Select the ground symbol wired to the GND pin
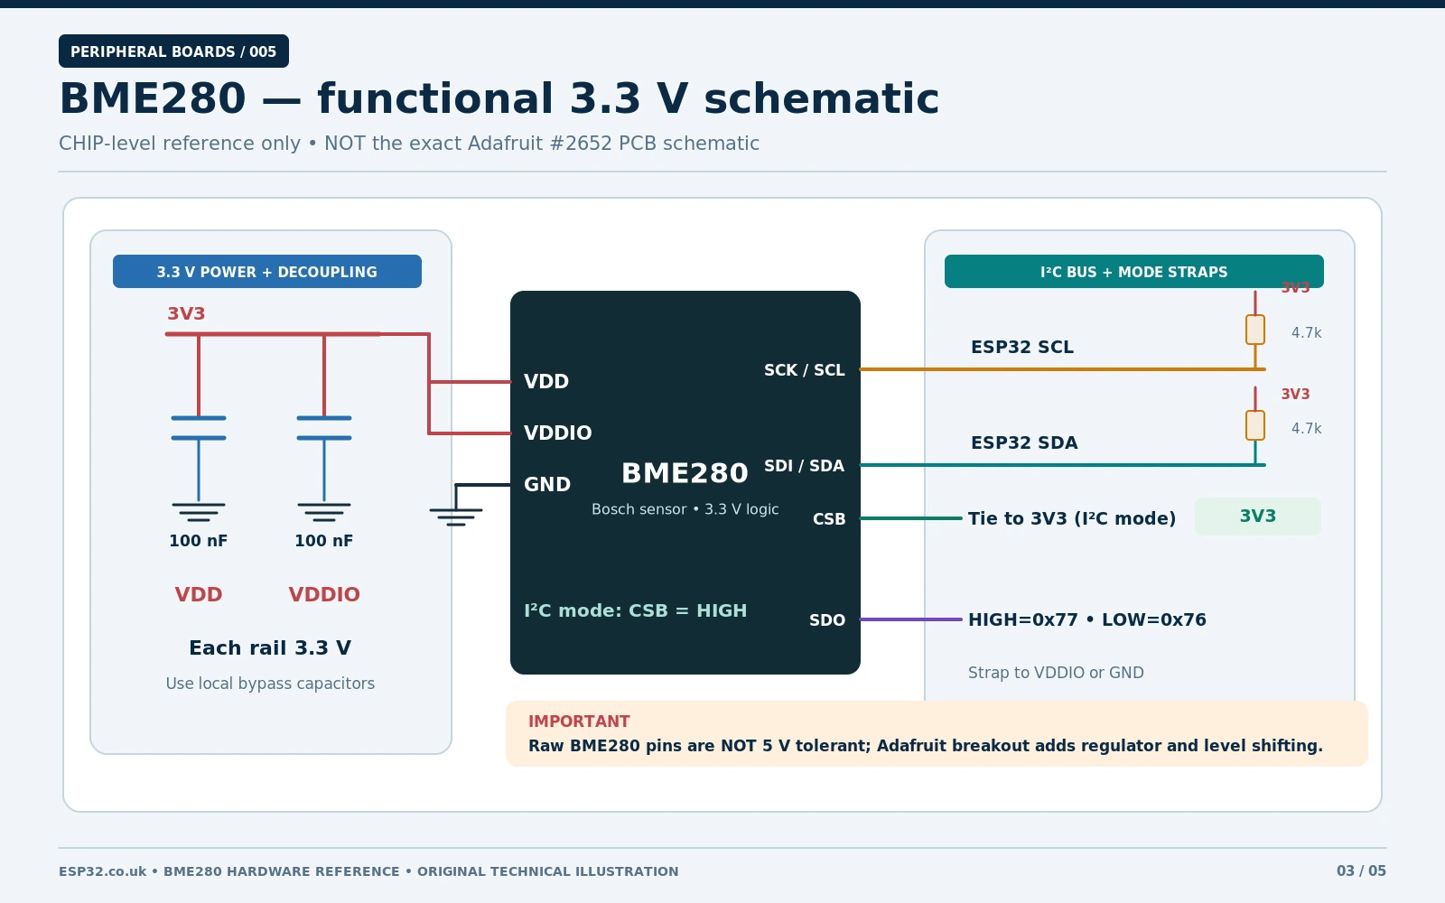Image resolution: width=1445 pixels, height=903 pixels. pos(456,517)
